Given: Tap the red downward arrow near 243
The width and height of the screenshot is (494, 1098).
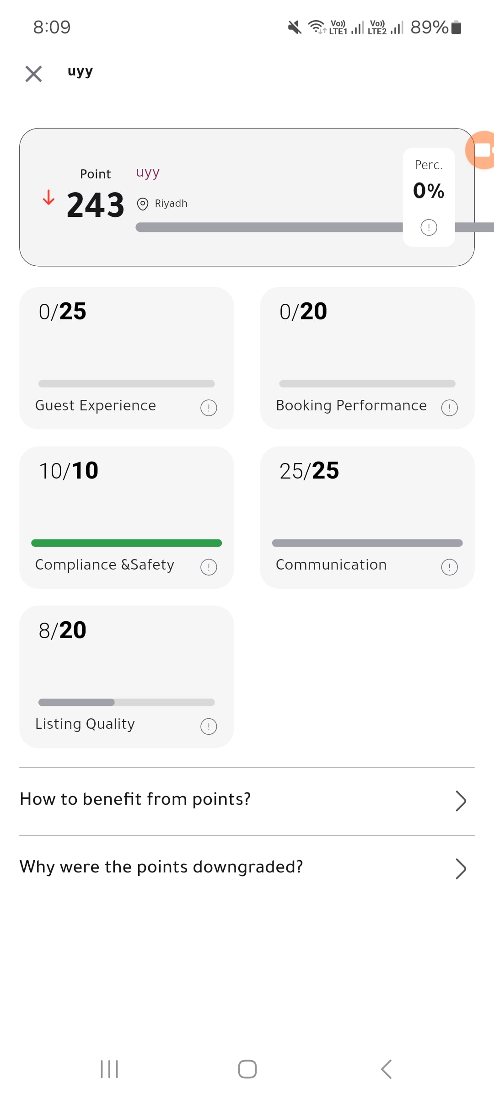Looking at the screenshot, I should coord(48,197).
